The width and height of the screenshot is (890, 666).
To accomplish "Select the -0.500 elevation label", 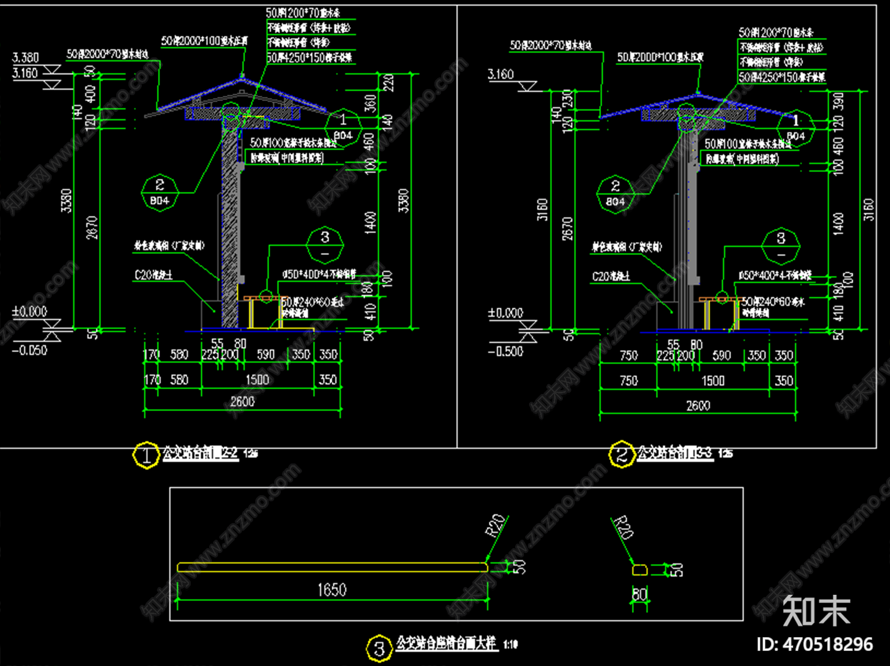I will tap(505, 352).
